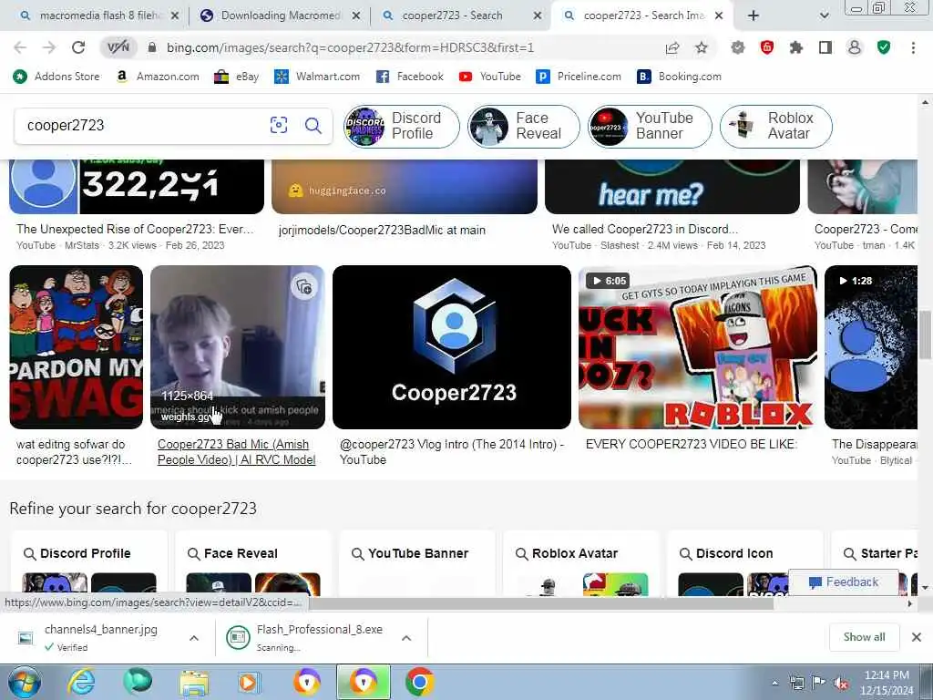Open Walmart.com bookmark

point(317,77)
